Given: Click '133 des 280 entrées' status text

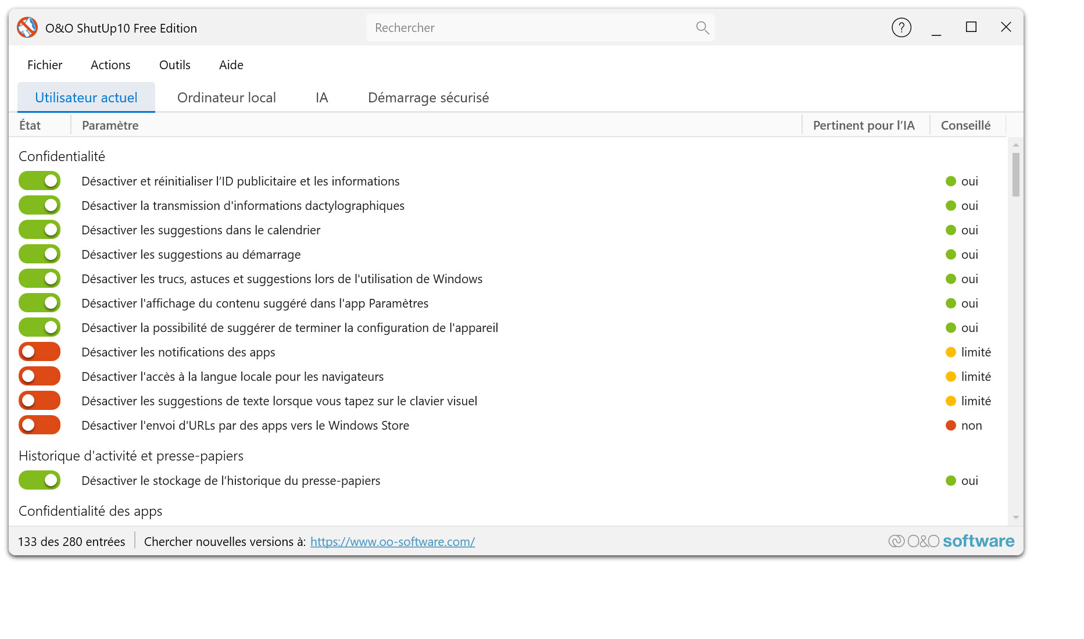Looking at the screenshot, I should click(x=71, y=542).
